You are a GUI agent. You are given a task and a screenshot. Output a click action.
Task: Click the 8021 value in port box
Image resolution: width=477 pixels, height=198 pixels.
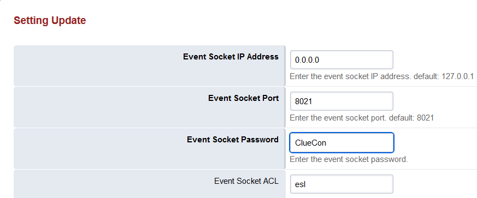pos(304,101)
